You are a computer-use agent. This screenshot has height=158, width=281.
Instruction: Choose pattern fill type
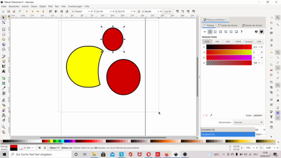[x=231, y=32]
